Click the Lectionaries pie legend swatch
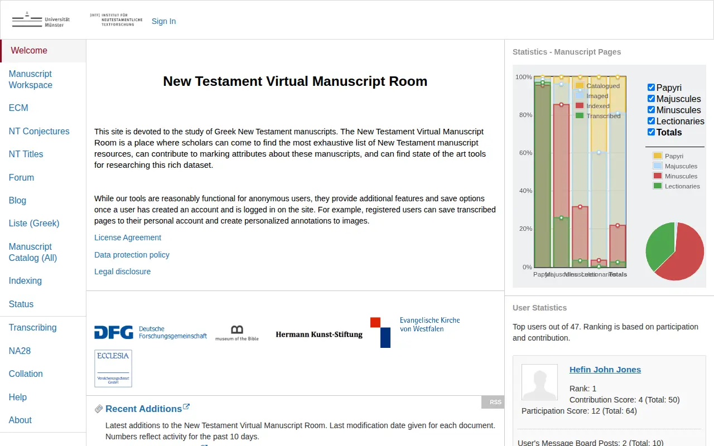714x446 pixels. coord(658,186)
